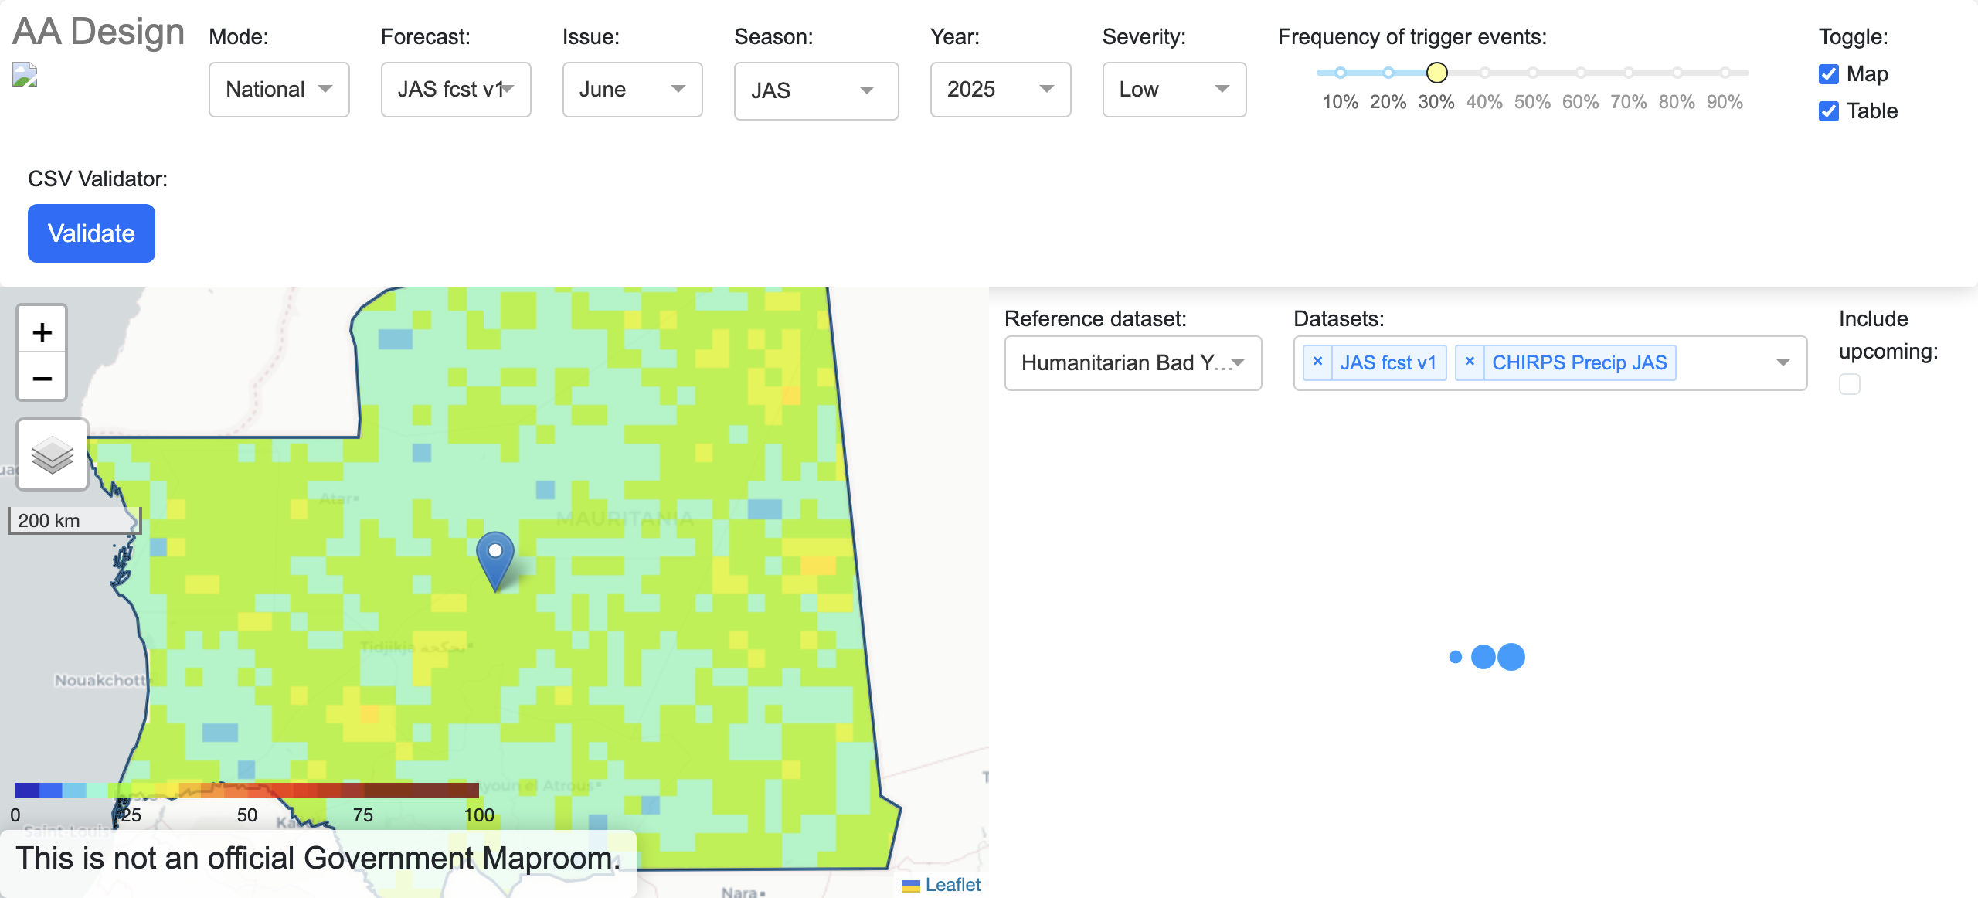Screen dimensions: 1978x898
Task: Set trigger frequency slider to 50%
Action: pos(1532,73)
